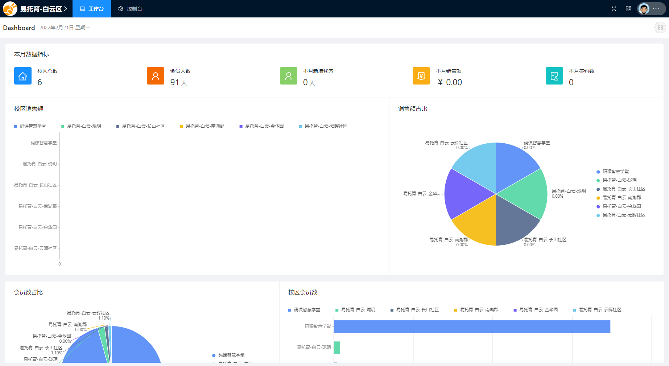Toggle 易托育-白云-南湖郡 in 校区会员数 legend
This screenshot has height=366, width=669.
[x=476, y=310]
